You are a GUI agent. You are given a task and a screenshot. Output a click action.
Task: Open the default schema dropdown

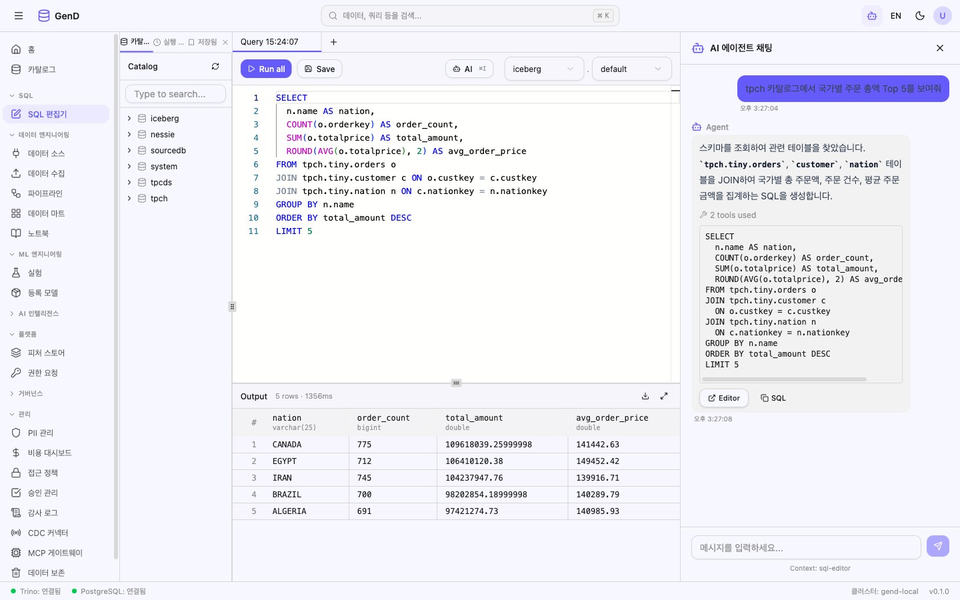pos(631,69)
